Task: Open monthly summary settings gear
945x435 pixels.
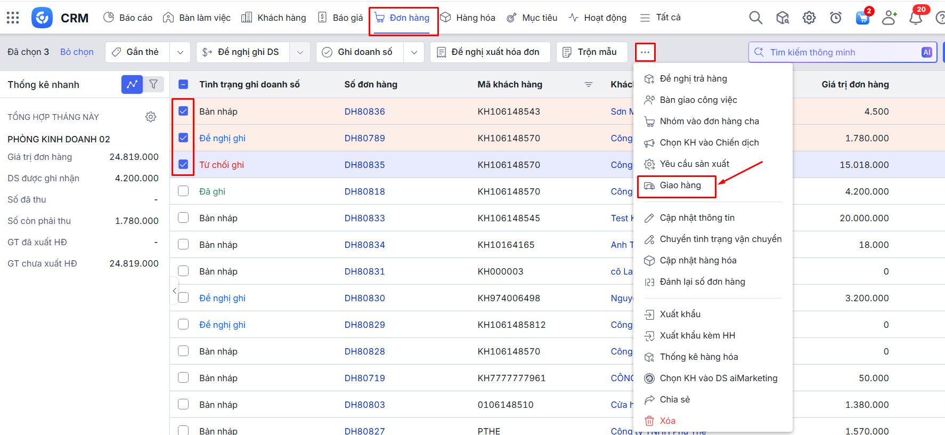Action: click(x=151, y=117)
